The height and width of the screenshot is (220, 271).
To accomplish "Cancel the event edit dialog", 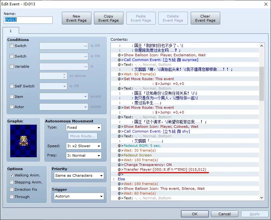I will tap(224, 214).
